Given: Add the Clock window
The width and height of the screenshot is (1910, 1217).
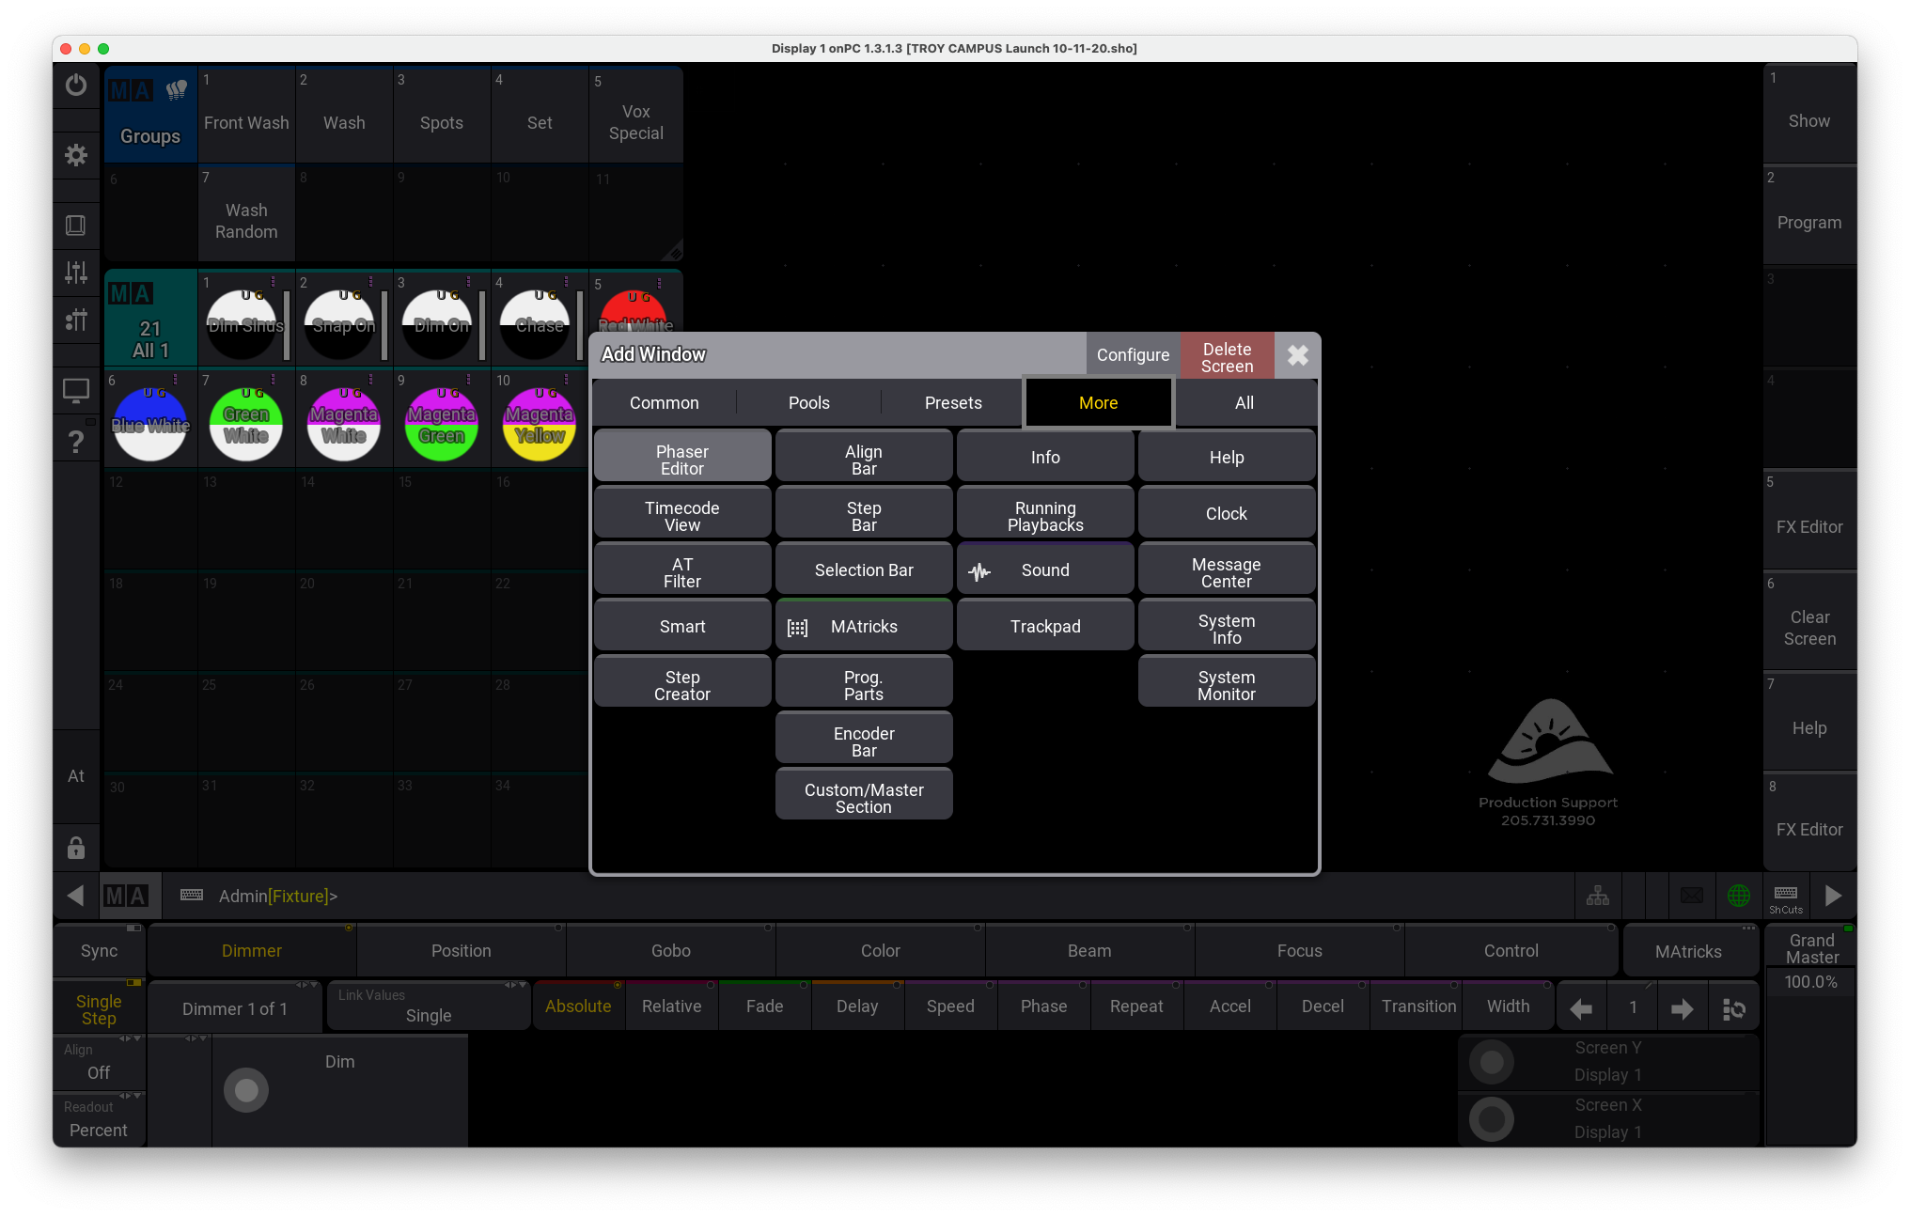Looking at the screenshot, I should [1227, 514].
